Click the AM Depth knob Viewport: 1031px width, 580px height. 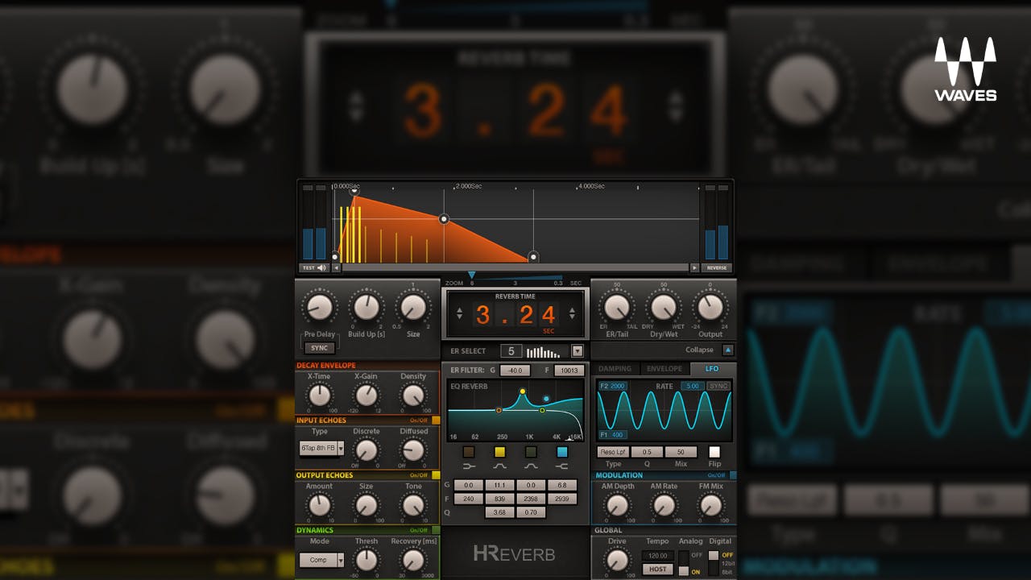(x=616, y=505)
